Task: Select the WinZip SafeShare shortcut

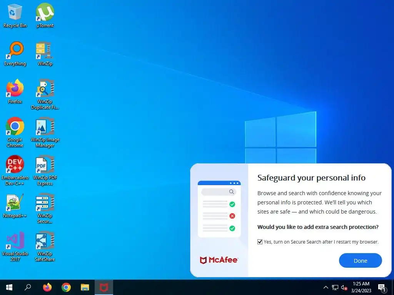Action: pos(45,246)
